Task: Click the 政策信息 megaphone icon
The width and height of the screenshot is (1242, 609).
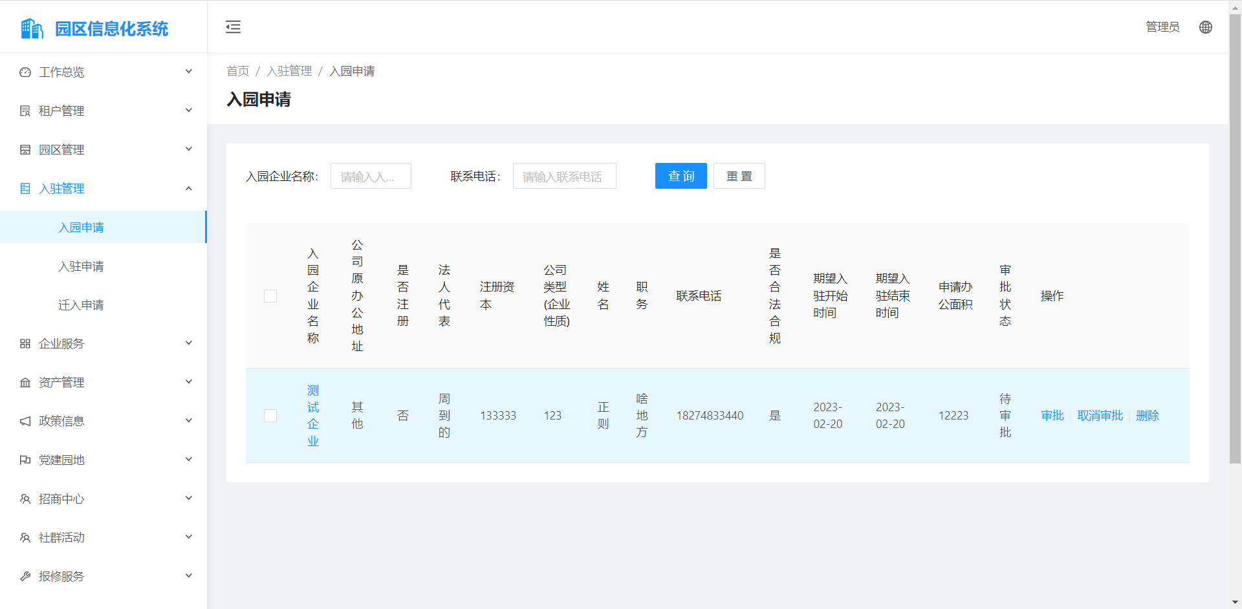Action: (x=25, y=422)
